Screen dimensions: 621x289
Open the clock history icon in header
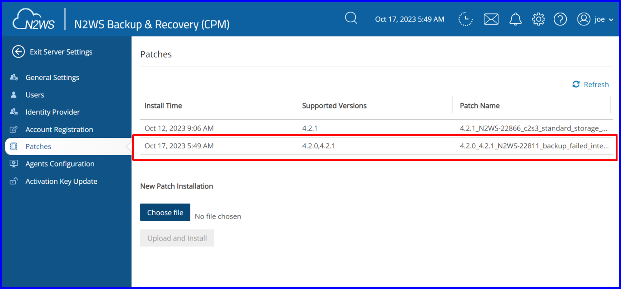point(465,19)
